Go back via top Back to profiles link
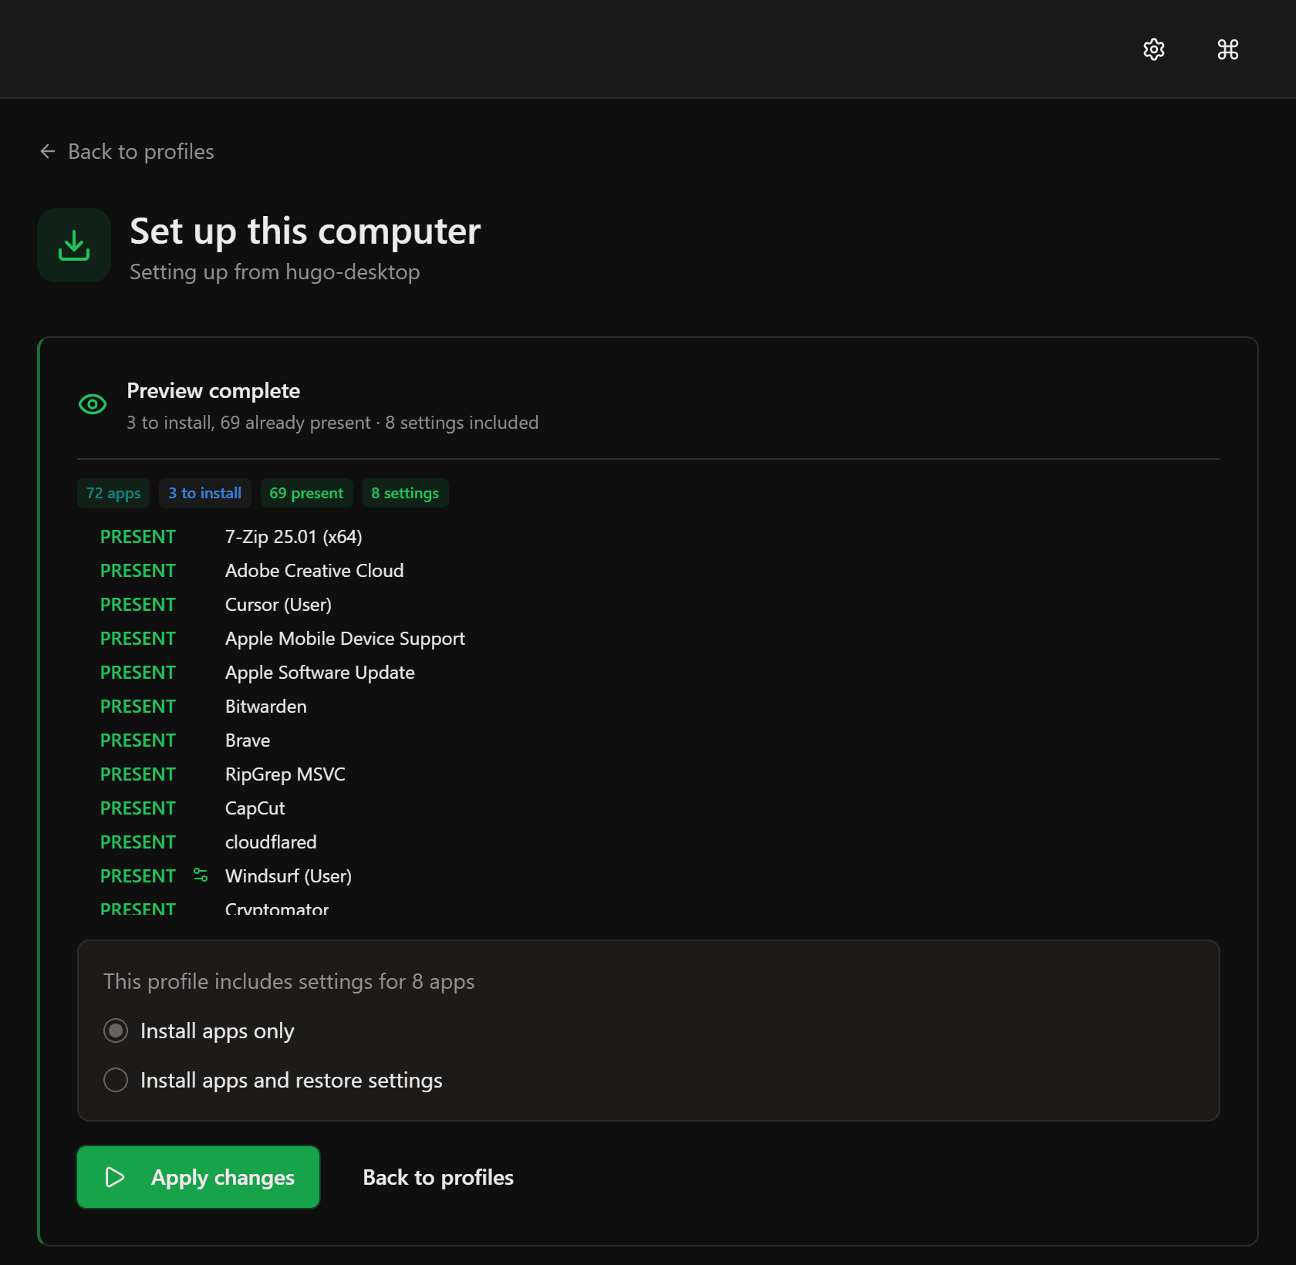This screenshot has width=1296, height=1265. [140, 151]
